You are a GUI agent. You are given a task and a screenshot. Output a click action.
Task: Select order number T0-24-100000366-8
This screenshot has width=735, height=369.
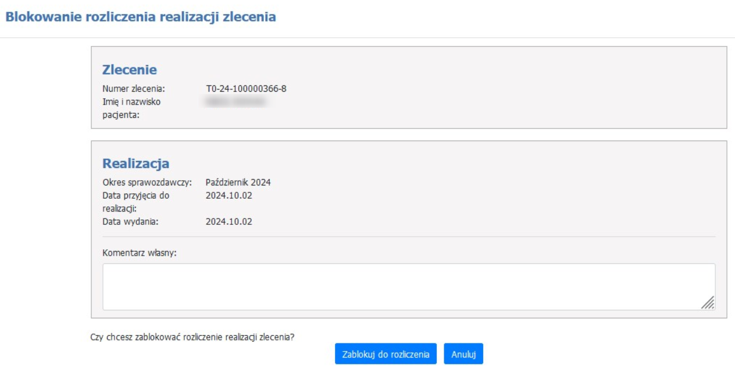246,89
